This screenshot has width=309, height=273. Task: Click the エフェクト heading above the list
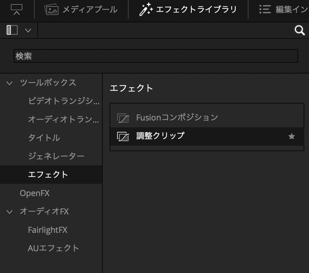[x=131, y=88]
